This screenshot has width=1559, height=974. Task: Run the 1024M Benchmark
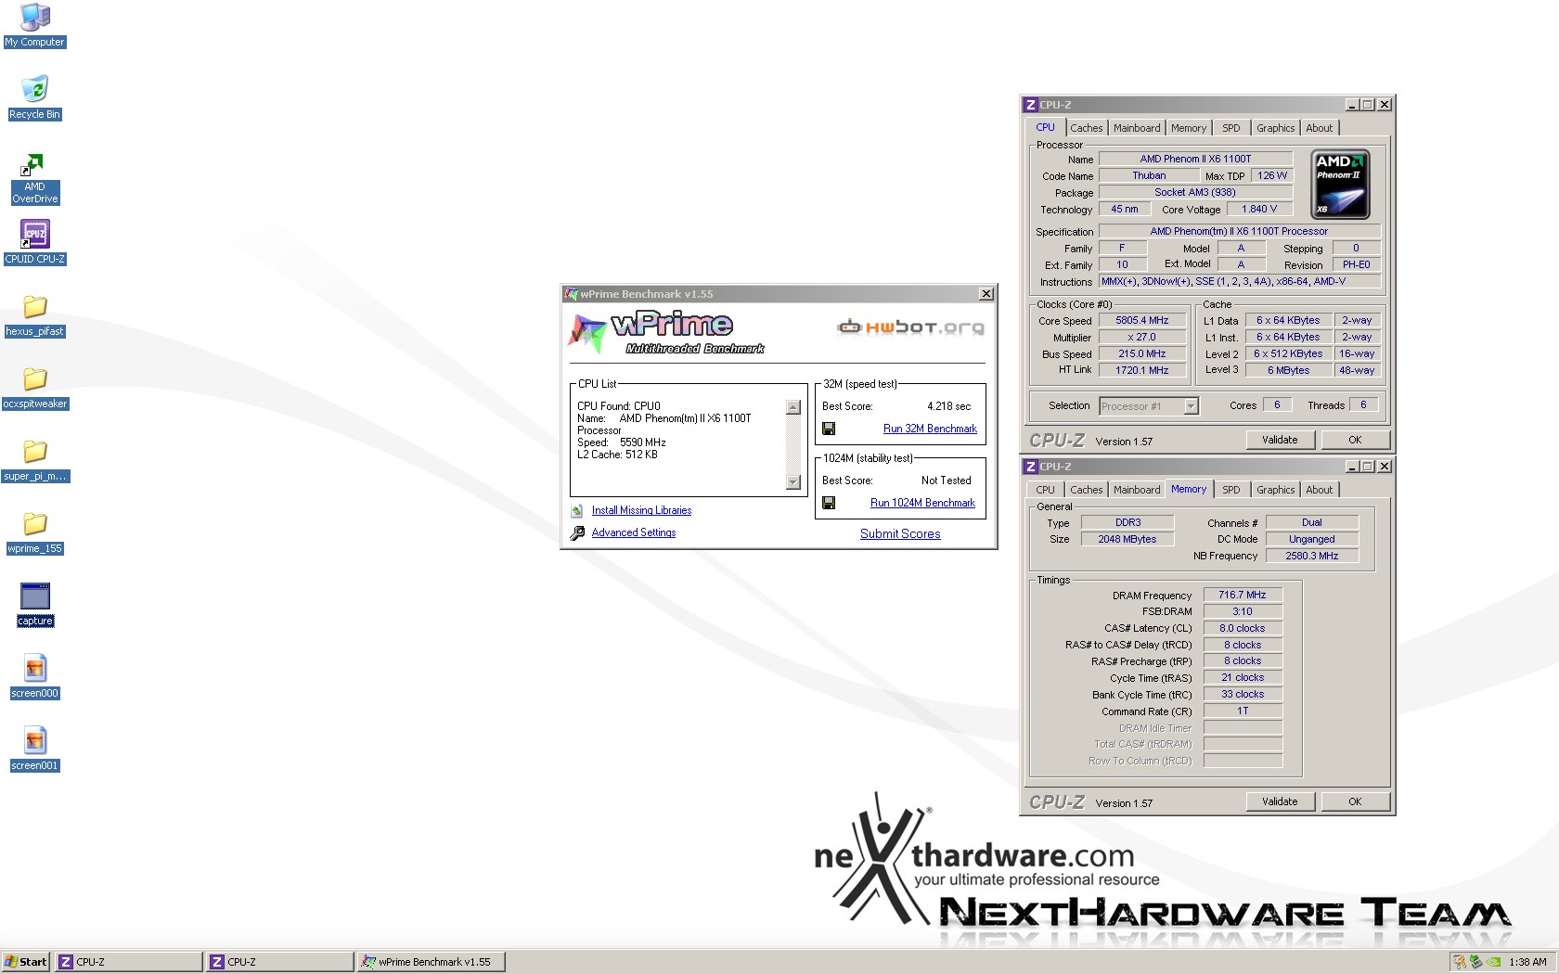click(x=922, y=503)
